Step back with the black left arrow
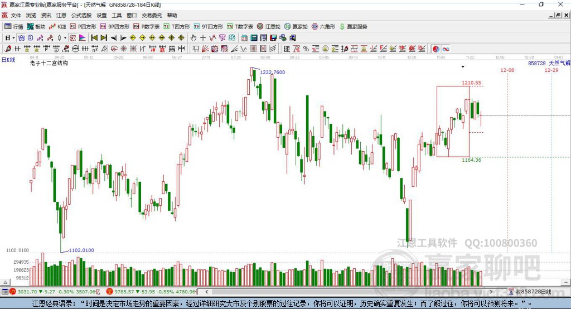 click(114, 38)
